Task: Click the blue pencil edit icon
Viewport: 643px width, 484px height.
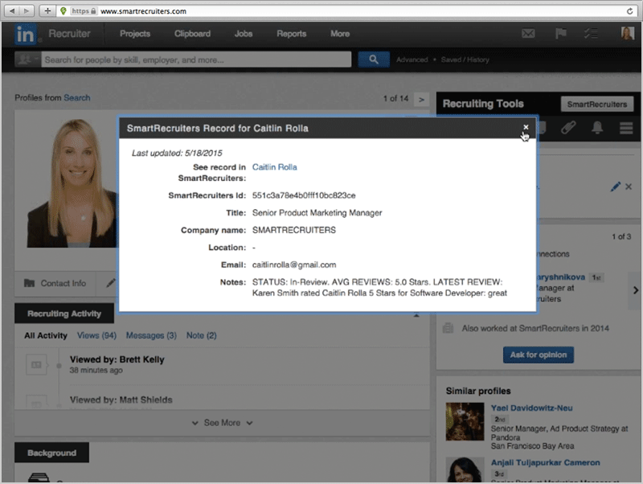Action: [615, 187]
